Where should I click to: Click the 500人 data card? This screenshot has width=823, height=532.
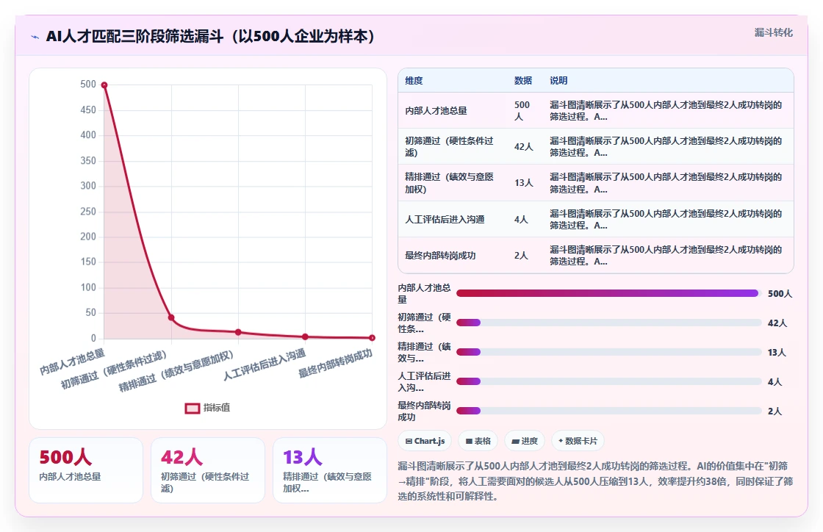point(86,470)
